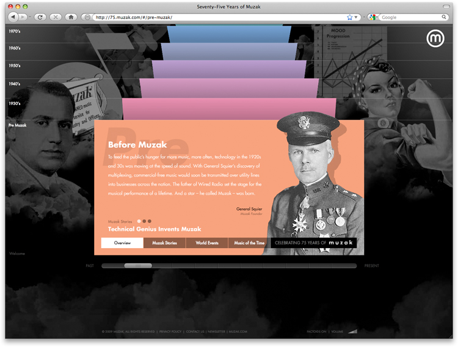Select the third Muzak Stories dot

click(150, 221)
